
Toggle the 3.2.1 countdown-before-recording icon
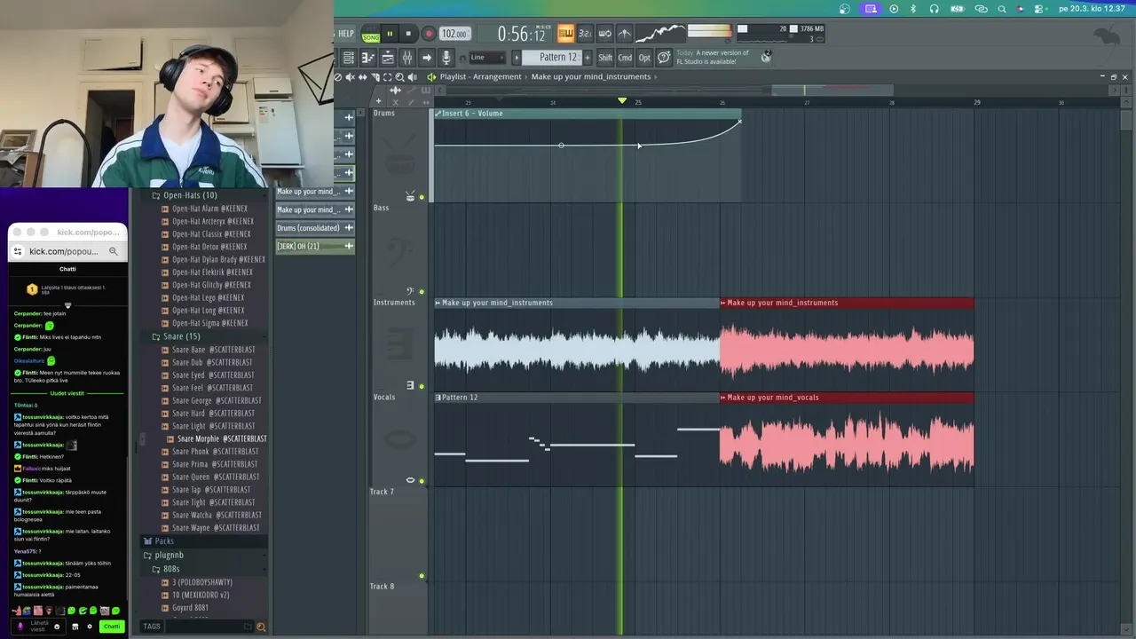585,34
